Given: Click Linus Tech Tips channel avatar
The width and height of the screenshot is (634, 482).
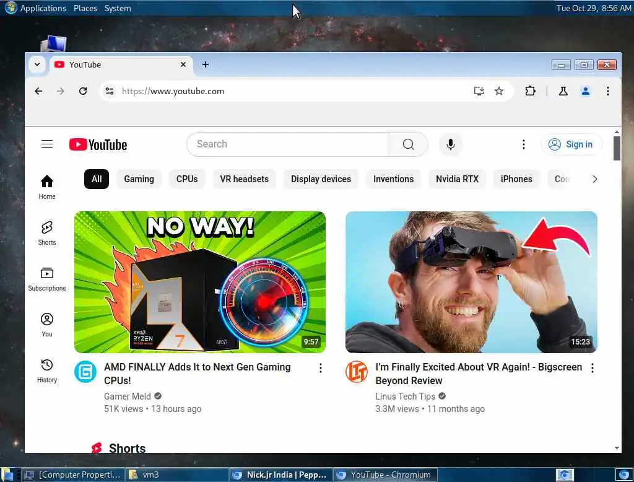Looking at the screenshot, I should click(x=357, y=372).
